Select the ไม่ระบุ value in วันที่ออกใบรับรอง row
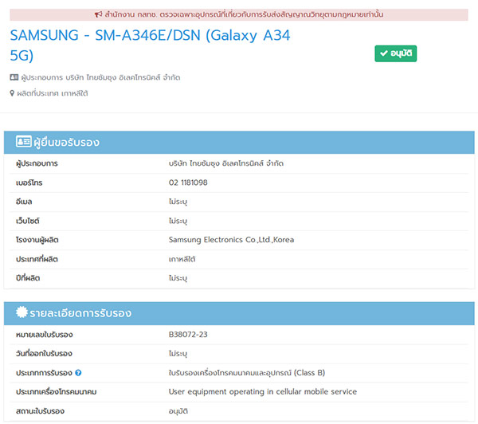Screen dimensions: 478x424 [178, 354]
